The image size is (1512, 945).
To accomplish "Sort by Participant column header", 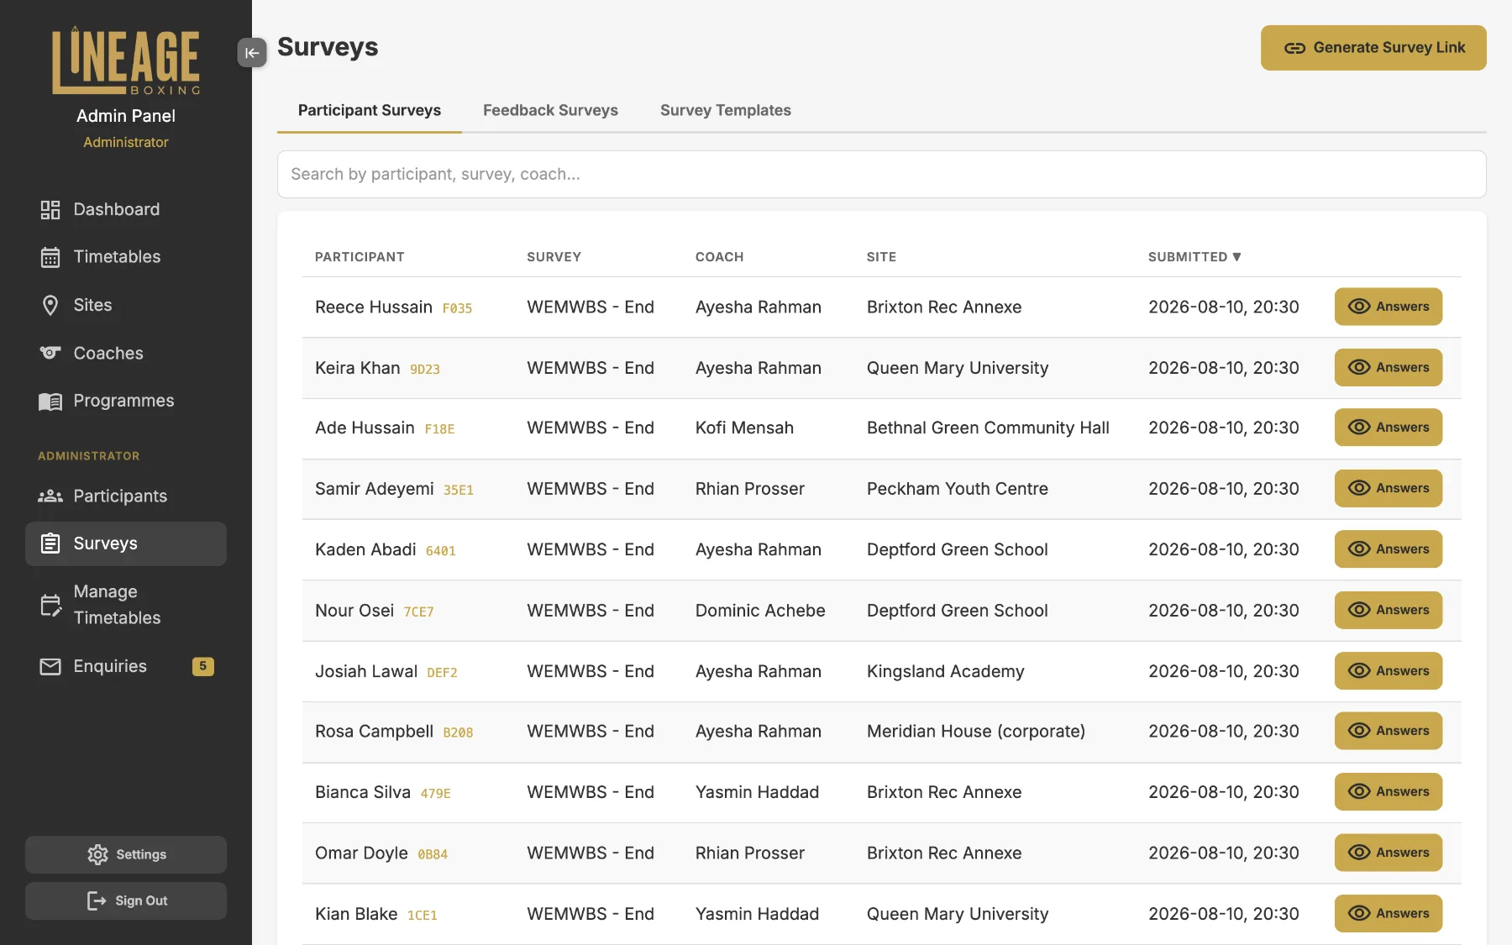I will pyautogui.click(x=360, y=257).
